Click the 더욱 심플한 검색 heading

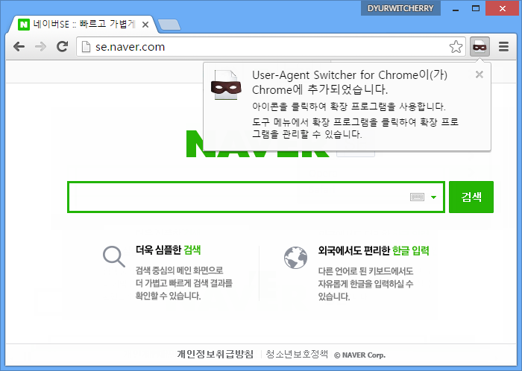point(168,250)
